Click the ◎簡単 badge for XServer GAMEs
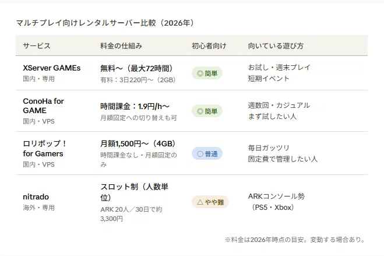This screenshot has height=256, width=384. click(207, 73)
